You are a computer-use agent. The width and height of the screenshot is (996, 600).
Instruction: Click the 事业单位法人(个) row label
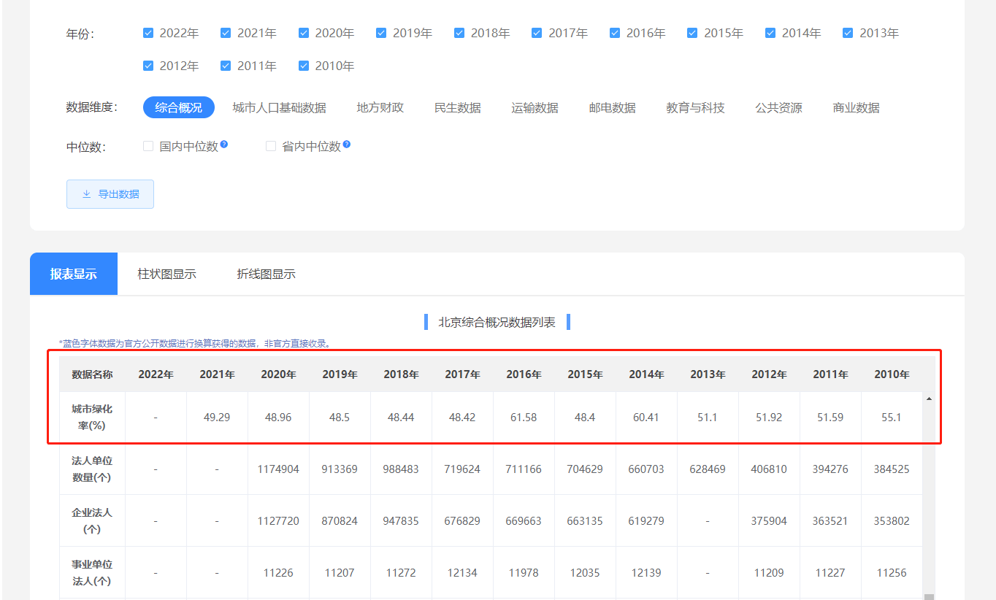coord(93,573)
